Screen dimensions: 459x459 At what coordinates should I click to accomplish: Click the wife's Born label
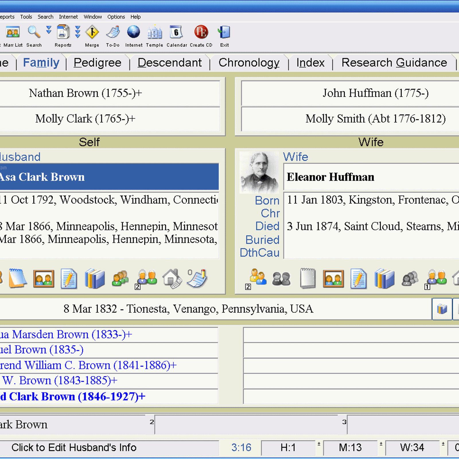(x=267, y=200)
